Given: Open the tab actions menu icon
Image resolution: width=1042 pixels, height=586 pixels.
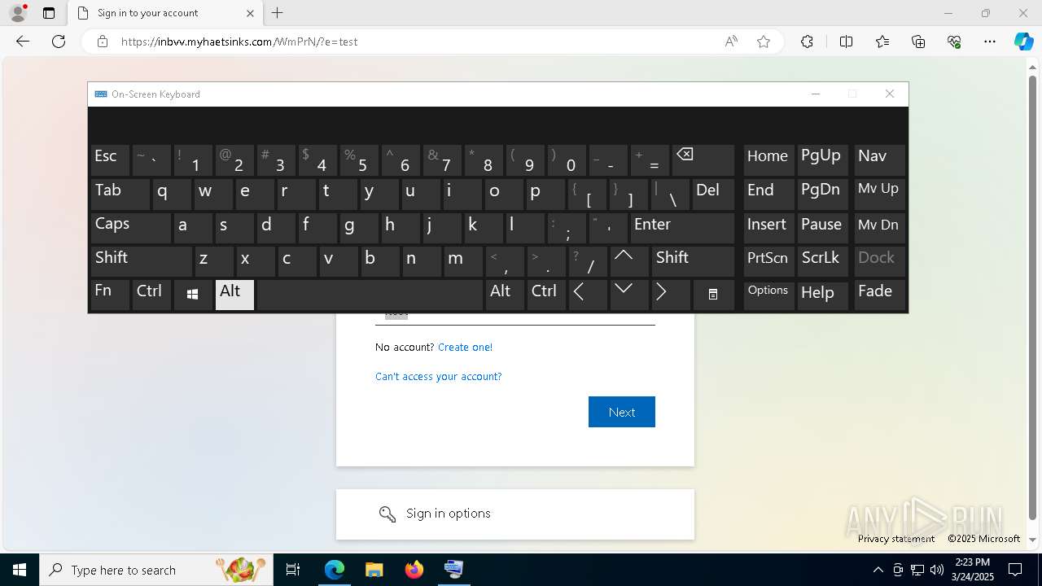Looking at the screenshot, I should coord(49,13).
